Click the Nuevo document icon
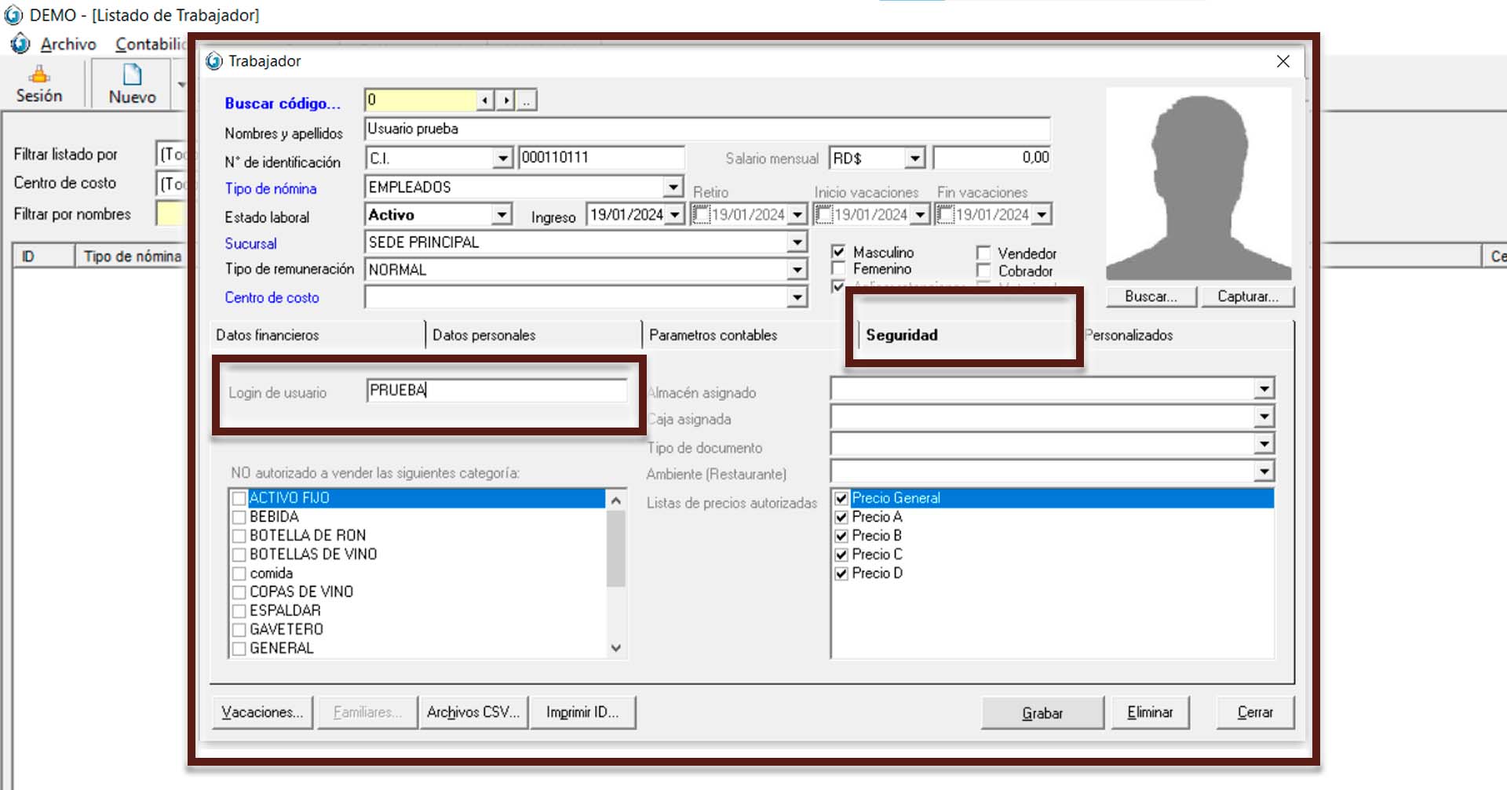This screenshot has height=790, width=1507. 132,75
